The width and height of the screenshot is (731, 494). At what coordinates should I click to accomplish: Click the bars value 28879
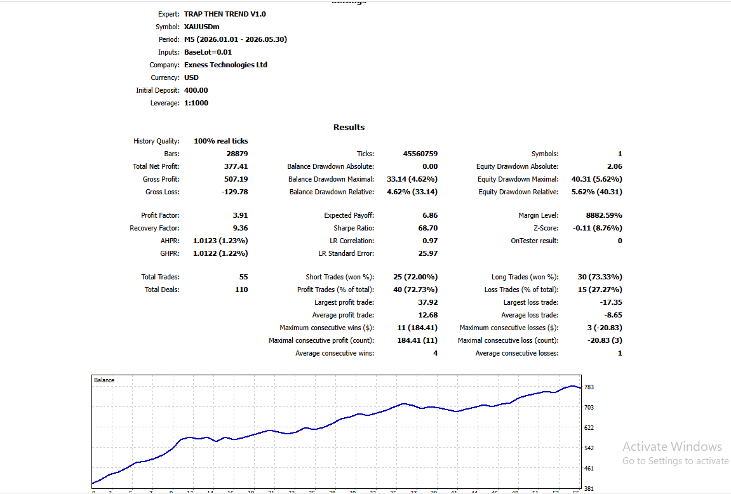point(238,153)
